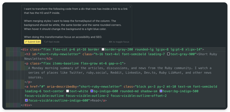The height and width of the screenshot is (112, 230).
Task: Click the "Read" link text in code
Action: point(95,101)
